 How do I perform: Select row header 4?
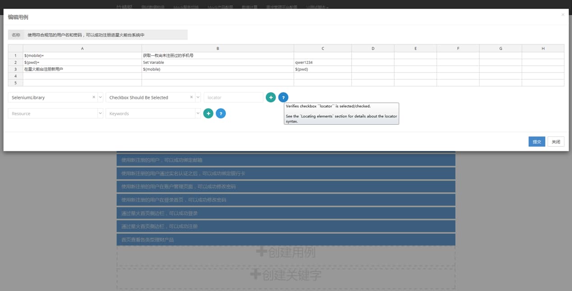point(15,76)
